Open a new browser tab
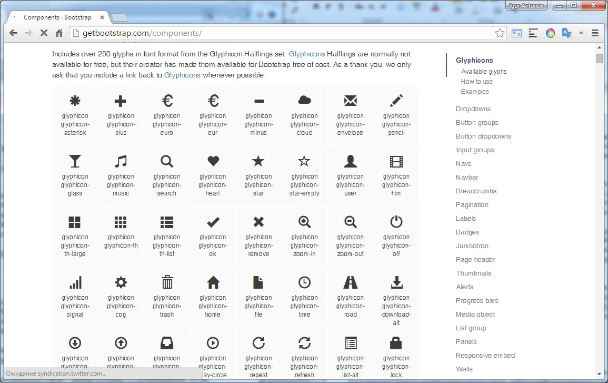 pyautogui.click(x=119, y=17)
